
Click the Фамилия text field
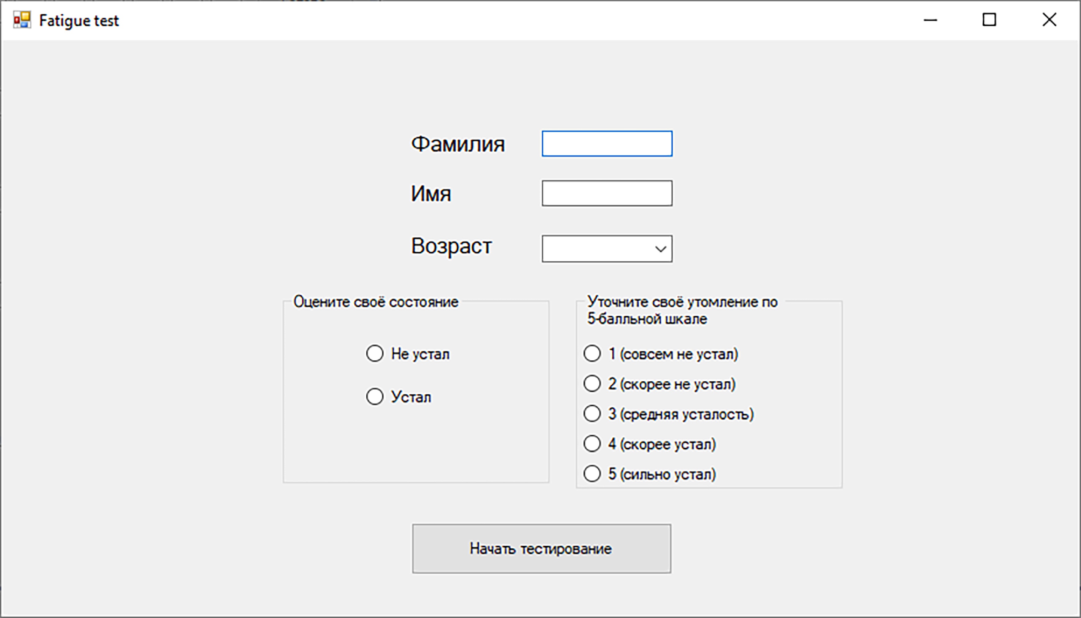606,144
